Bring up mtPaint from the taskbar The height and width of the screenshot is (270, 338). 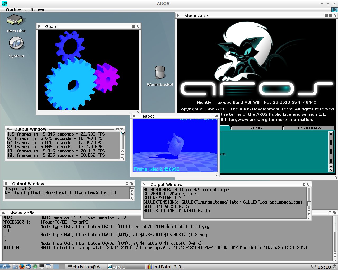point(166,267)
